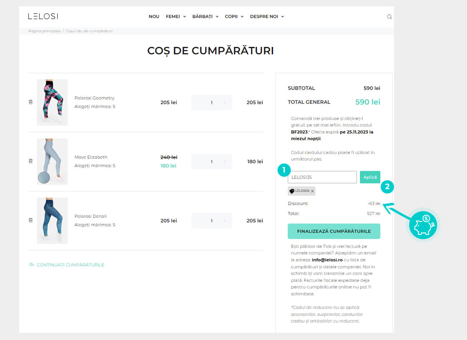The width and height of the screenshot is (467, 340).
Task: Open the DESPRE NOI menu
Action: (x=267, y=17)
